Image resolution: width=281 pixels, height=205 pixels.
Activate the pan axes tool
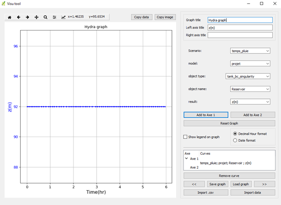(37, 17)
